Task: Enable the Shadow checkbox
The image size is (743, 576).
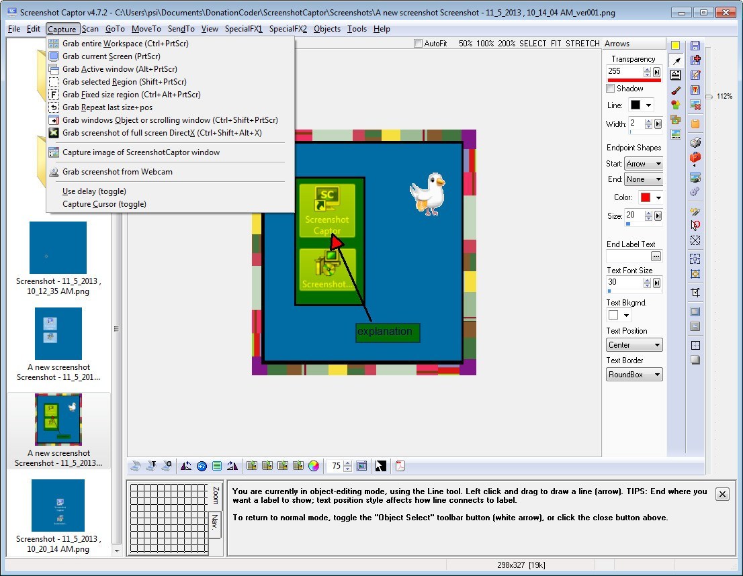Action: [x=611, y=89]
